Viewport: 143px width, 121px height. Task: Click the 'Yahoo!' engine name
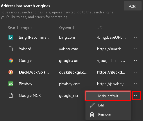pyautogui.click(x=25, y=49)
